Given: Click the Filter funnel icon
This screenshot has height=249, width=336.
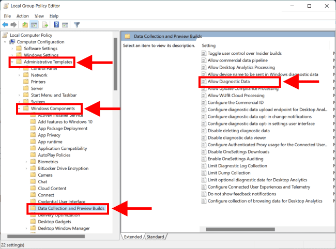Looking at the screenshot, I should click(77, 24).
